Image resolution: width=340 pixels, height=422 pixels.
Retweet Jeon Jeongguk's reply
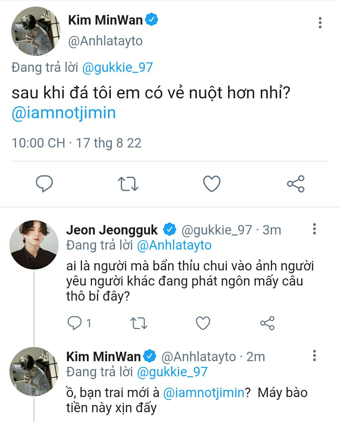tap(139, 323)
